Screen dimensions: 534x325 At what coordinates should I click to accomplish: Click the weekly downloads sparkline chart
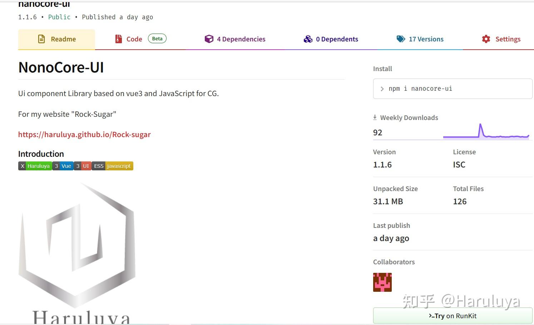pyautogui.click(x=486, y=132)
